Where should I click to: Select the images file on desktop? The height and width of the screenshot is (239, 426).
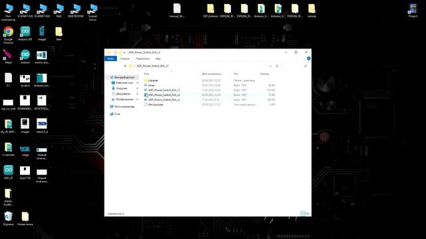[x=25, y=126]
